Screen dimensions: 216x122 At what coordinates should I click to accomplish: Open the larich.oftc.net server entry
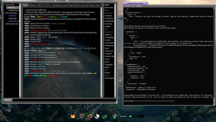click(14, 21)
